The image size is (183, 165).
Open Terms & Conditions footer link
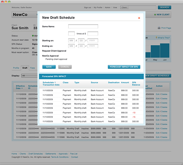coord(60,157)
